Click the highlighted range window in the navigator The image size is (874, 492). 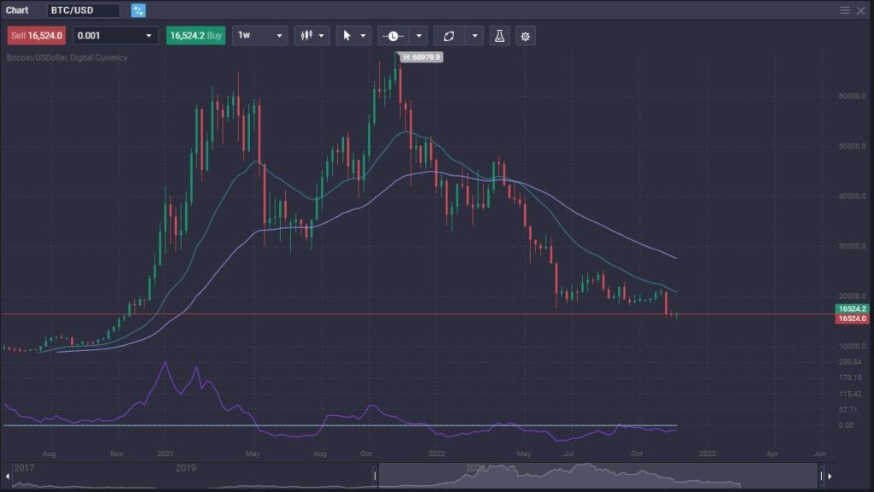click(598, 475)
